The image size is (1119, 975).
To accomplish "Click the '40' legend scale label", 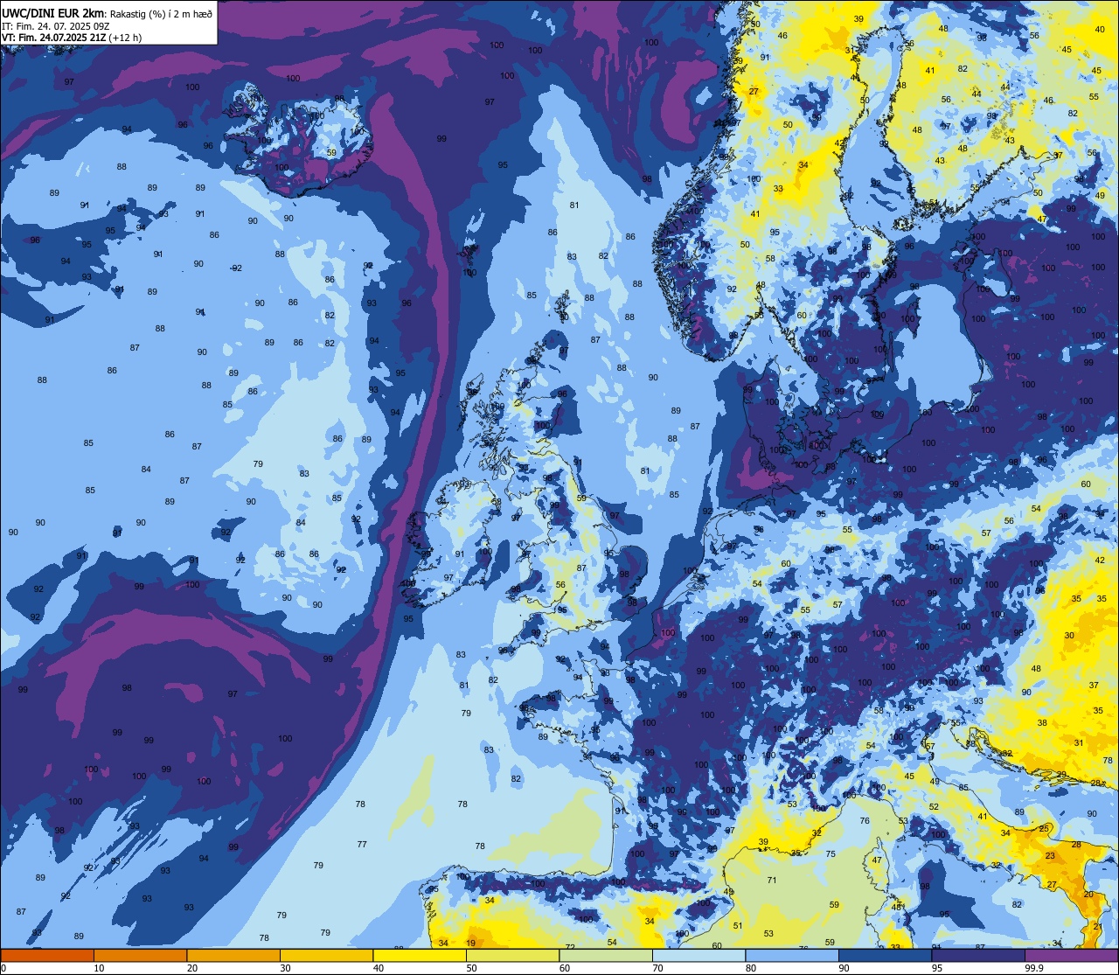I will tap(379, 968).
